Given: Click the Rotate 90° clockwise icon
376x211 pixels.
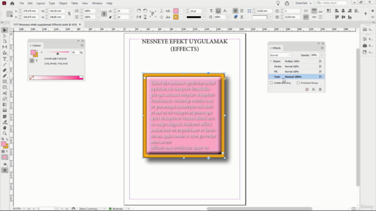Looking at the screenshot, I should tap(139, 11).
